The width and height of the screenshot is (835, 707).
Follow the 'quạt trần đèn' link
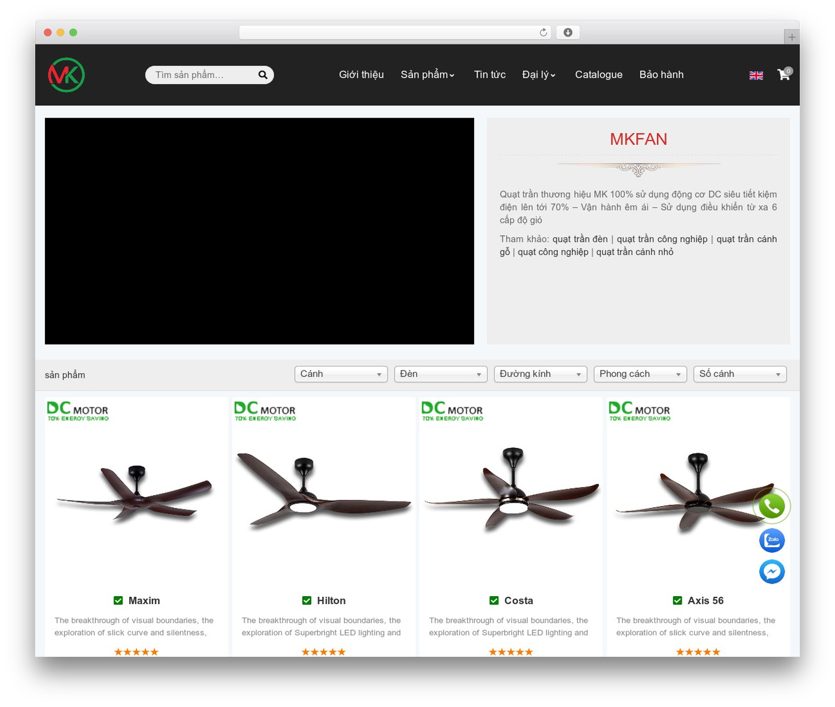pos(580,239)
